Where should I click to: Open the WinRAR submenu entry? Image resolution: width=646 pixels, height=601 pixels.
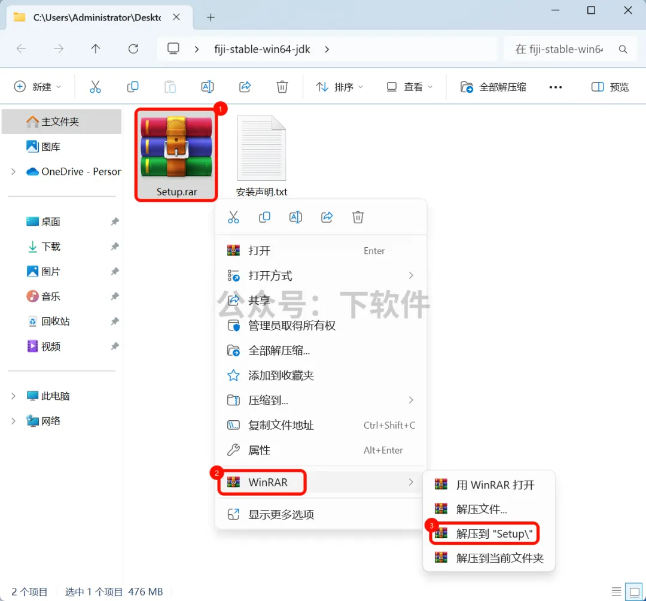[x=321, y=482]
